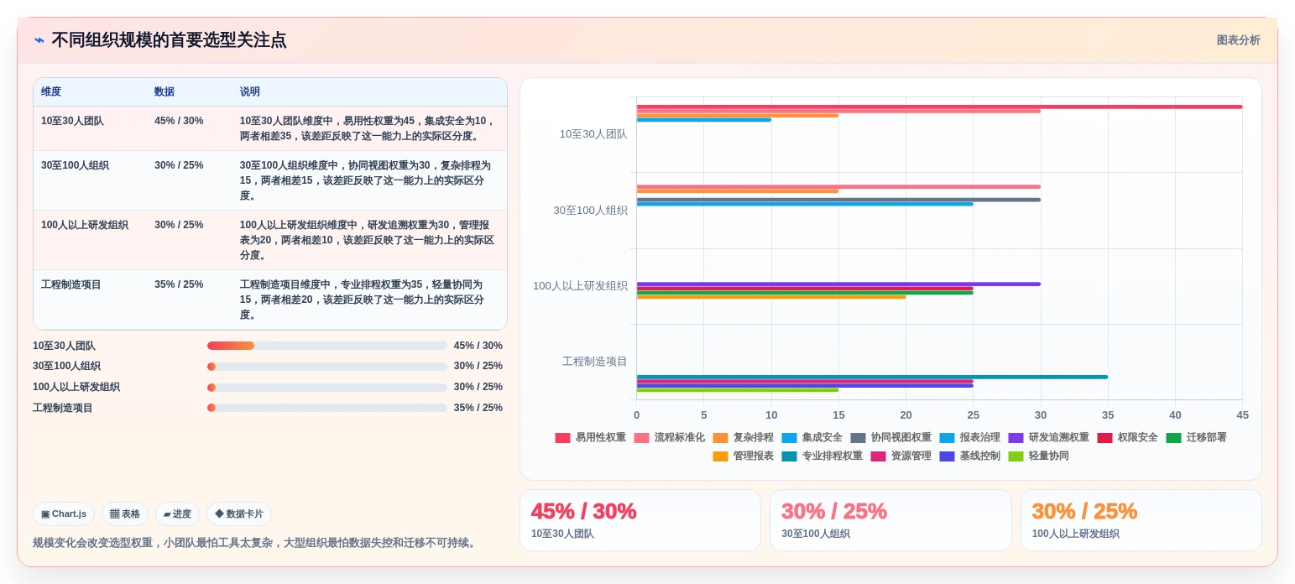Open the 100人以上研发组织 data card
Screen dimensions: 1295x584
click(1141, 520)
